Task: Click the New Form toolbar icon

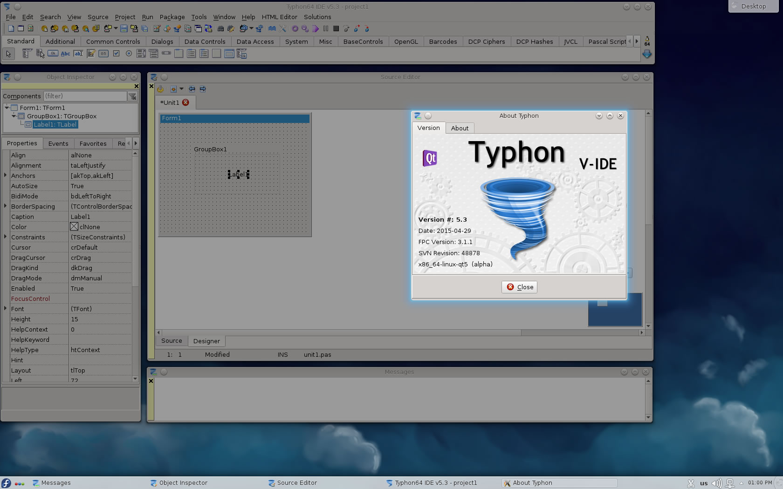Action: tap(21, 28)
